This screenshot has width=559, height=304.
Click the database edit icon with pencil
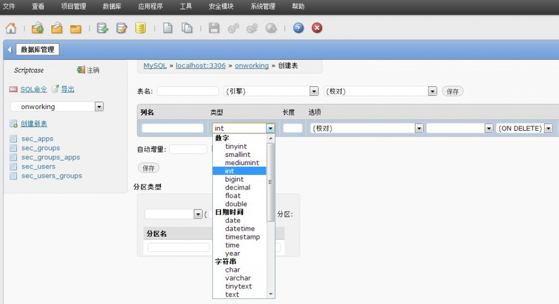[x=122, y=28]
